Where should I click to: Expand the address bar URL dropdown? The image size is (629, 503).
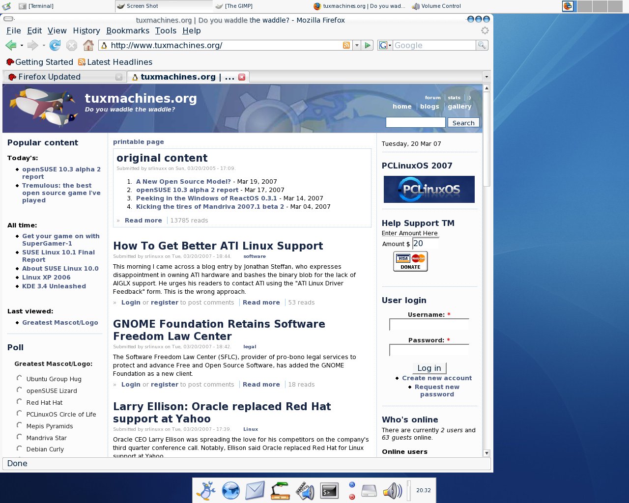coord(357,45)
